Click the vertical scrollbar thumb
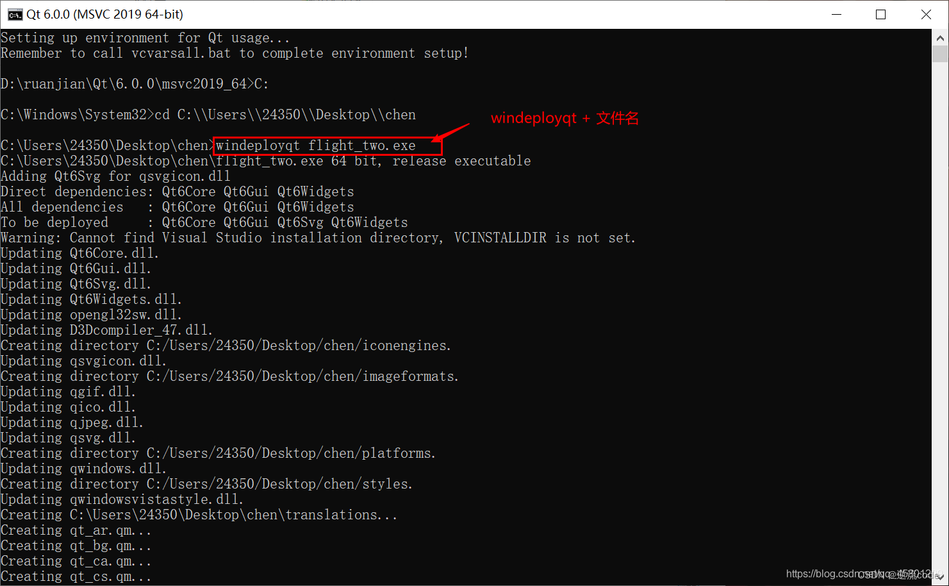The height and width of the screenshot is (586, 949). coord(940,54)
